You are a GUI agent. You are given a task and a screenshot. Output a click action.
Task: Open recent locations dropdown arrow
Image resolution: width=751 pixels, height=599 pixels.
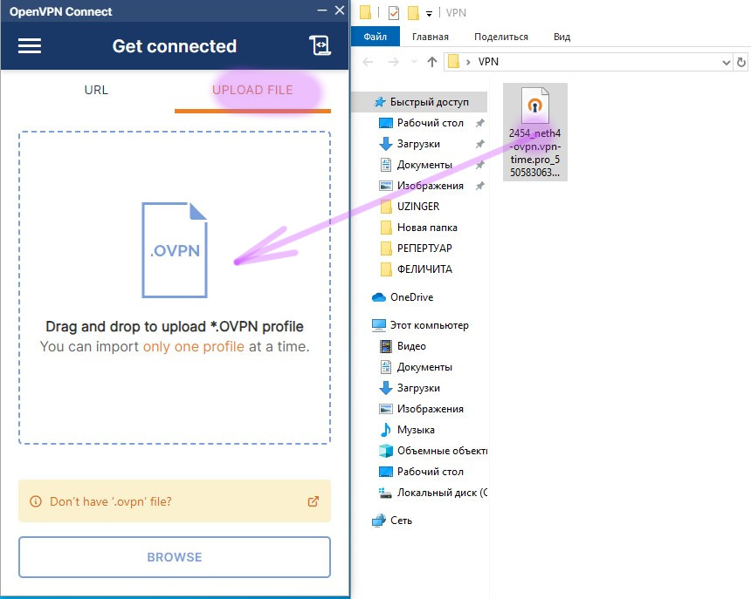tap(414, 62)
